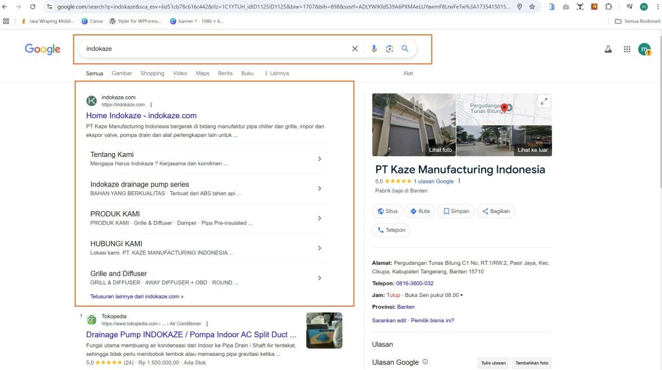Expand opening hours dropdown arrow
The width and height of the screenshot is (662, 370).
(462, 296)
